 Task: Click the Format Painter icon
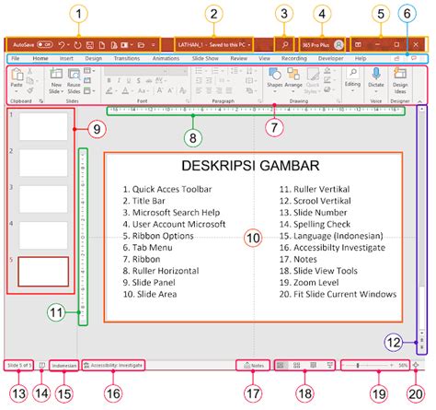29,90
